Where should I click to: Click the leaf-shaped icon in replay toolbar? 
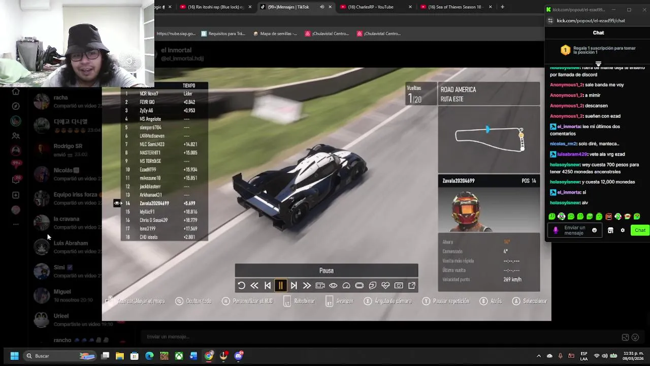[x=372, y=286]
